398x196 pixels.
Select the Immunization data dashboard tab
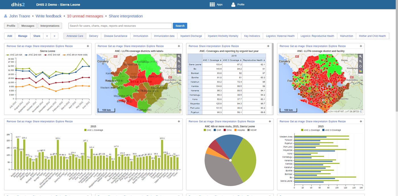click(164, 36)
